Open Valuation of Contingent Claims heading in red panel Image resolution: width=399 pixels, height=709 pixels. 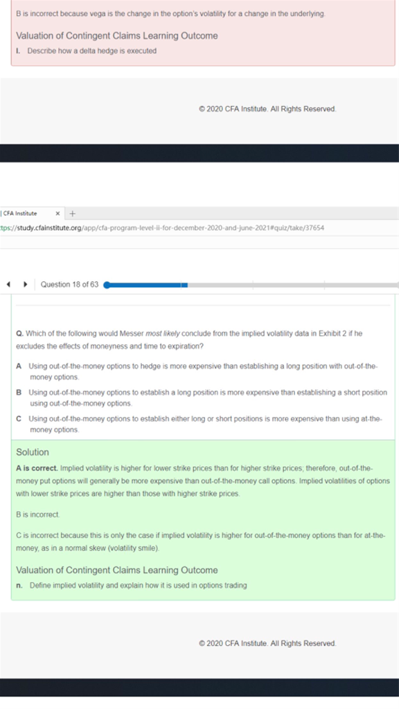pos(116,36)
